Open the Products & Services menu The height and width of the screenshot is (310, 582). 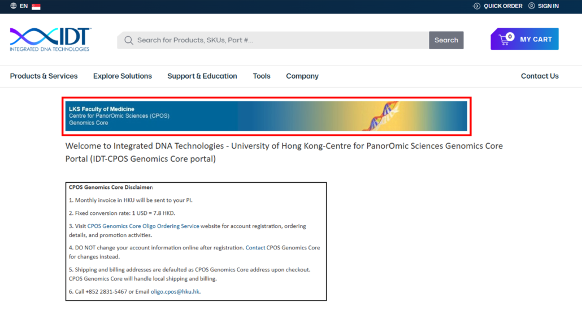[44, 76]
